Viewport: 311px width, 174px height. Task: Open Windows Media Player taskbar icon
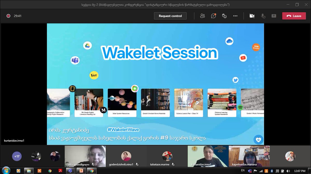tap(19, 171)
